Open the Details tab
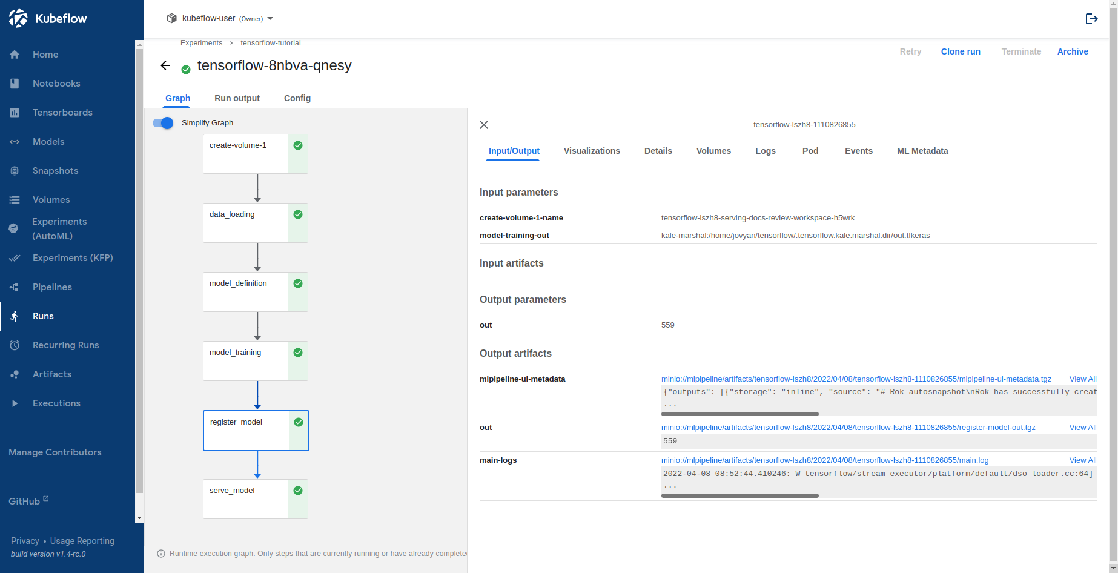The width and height of the screenshot is (1118, 573). 658,151
